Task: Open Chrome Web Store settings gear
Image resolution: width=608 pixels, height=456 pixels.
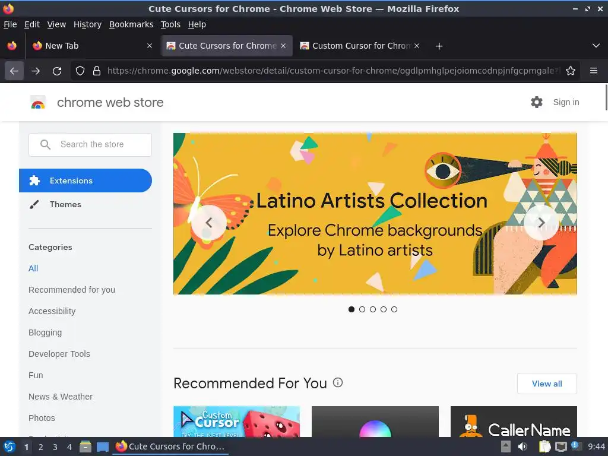Action: [x=537, y=102]
